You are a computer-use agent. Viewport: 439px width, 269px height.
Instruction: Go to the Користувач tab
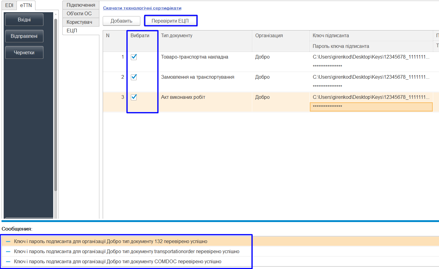(x=81, y=22)
